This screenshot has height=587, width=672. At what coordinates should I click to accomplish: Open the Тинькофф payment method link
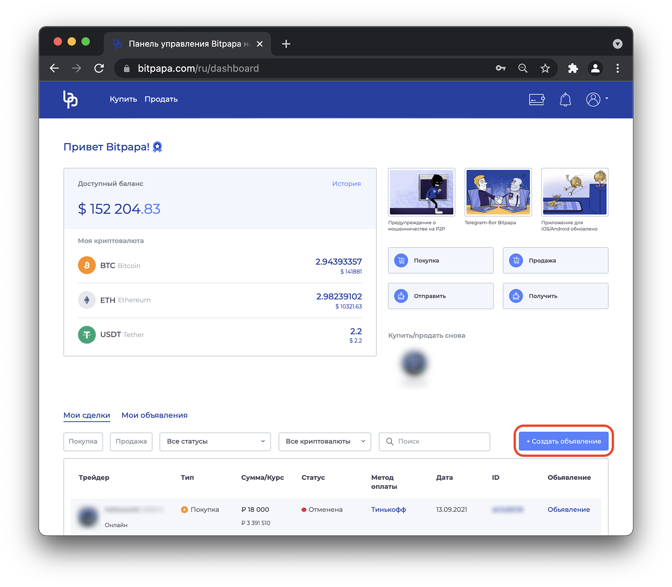tap(388, 509)
